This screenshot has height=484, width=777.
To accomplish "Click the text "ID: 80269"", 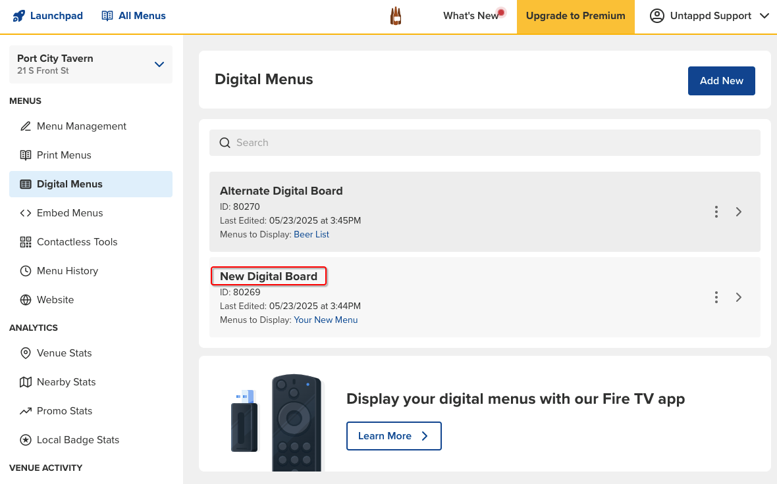I will (240, 293).
